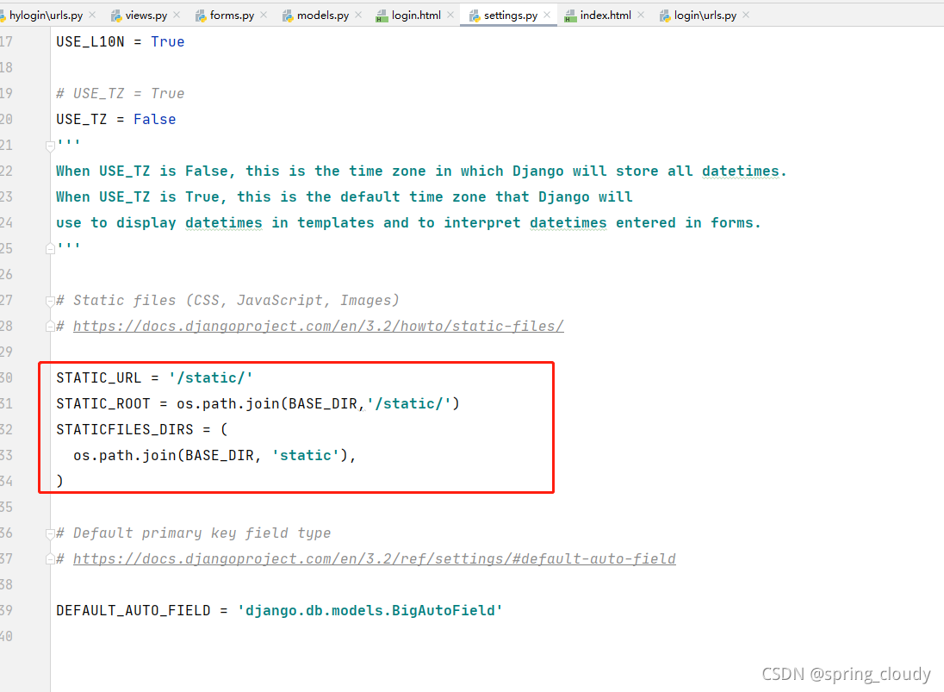
Task: Click the STATIC_URL variable name
Action: pyautogui.click(x=99, y=377)
